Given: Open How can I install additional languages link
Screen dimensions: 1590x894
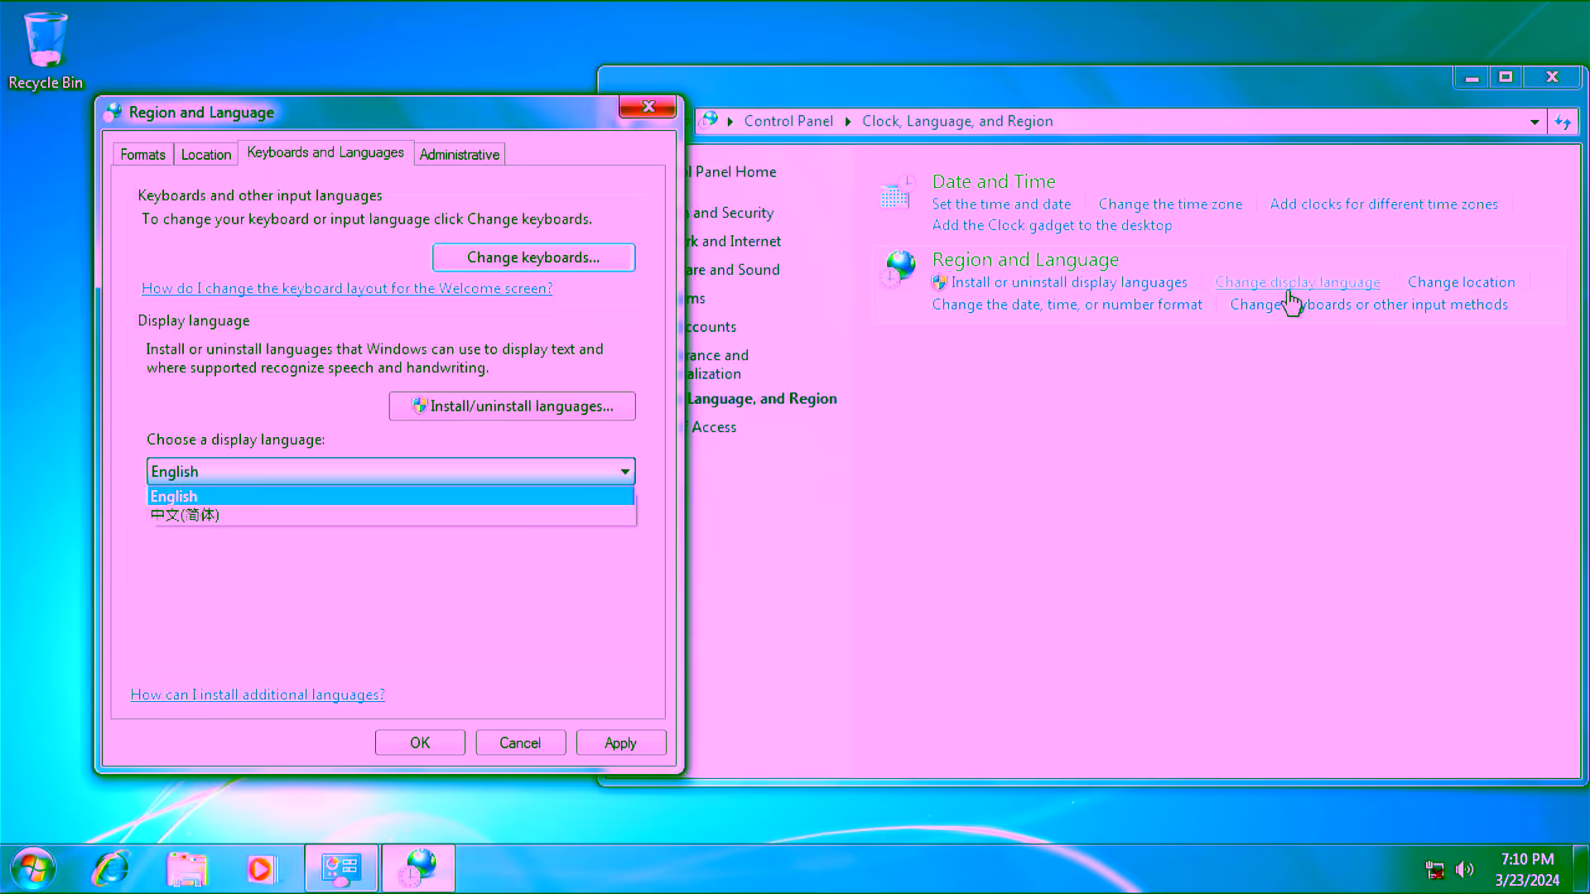Looking at the screenshot, I should 258,695.
